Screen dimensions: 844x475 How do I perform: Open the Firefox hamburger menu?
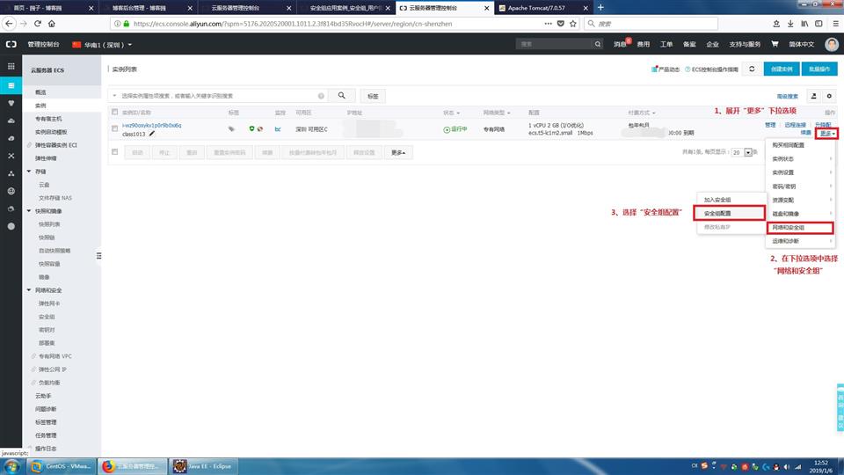pyautogui.click(x=835, y=24)
